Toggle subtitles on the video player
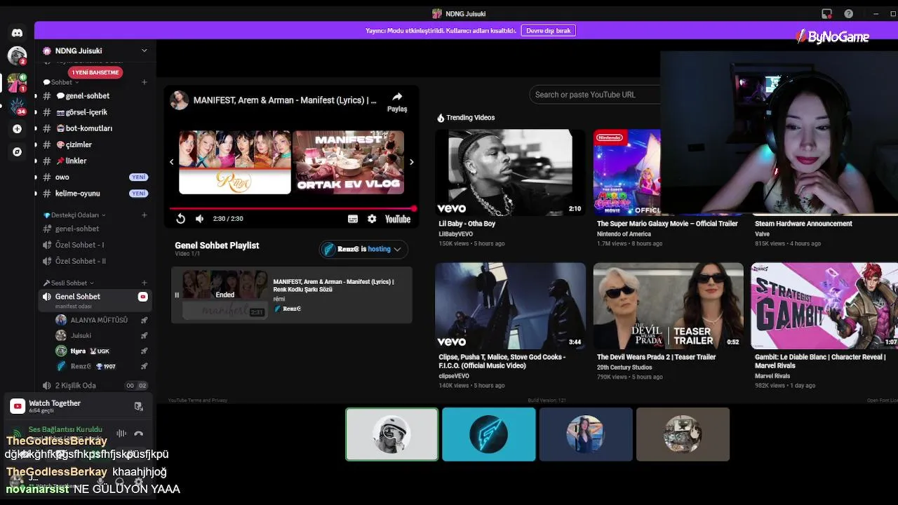The height and width of the screenshot is (505, 898). coord(353,219)
